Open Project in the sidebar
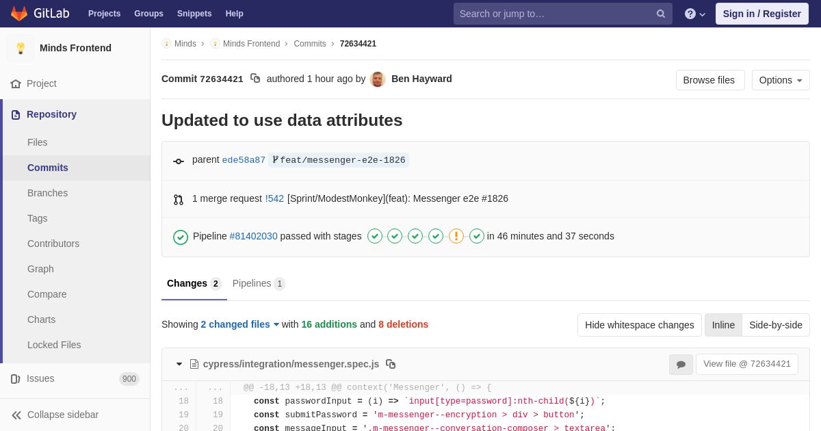The width and height of the screenshot is (821, 431). (x=75, y=83)
